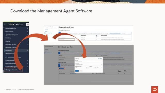Image resolution: width=165 pixels, height=93 pixels.
Task: Click Cancel button at dialog bottom
Action: click(x=81, y=71)
